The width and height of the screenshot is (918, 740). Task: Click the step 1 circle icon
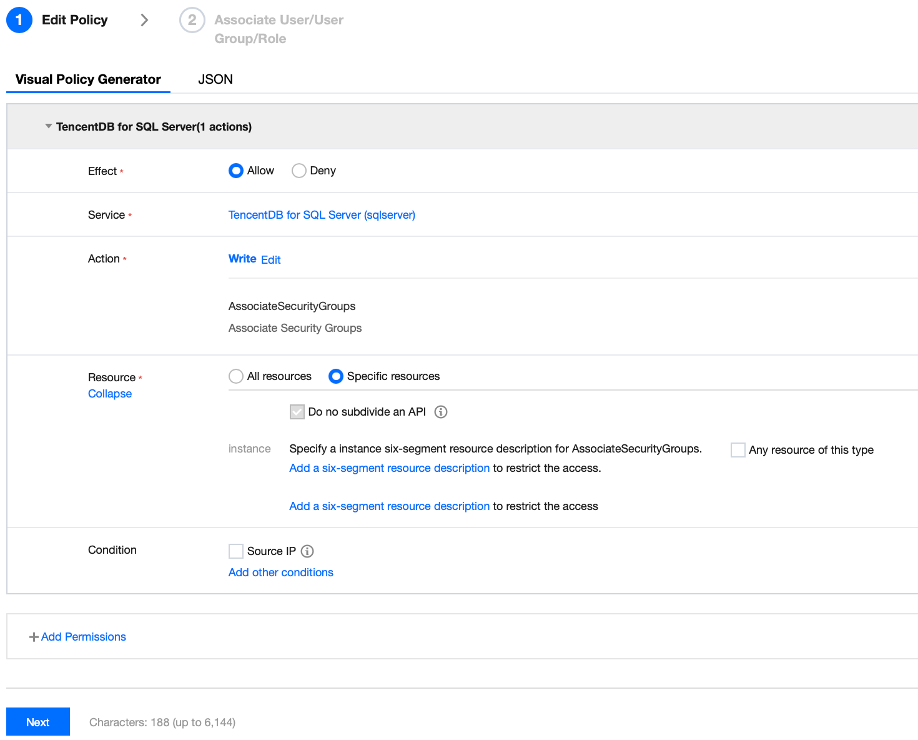click(19, 20)
